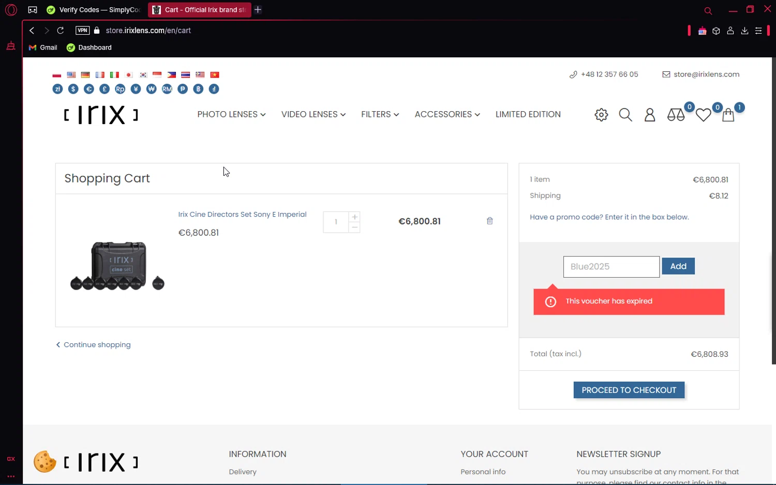Expand ACCESSORIES menu
Screen dimensions: 776x485
click(447, 114)
